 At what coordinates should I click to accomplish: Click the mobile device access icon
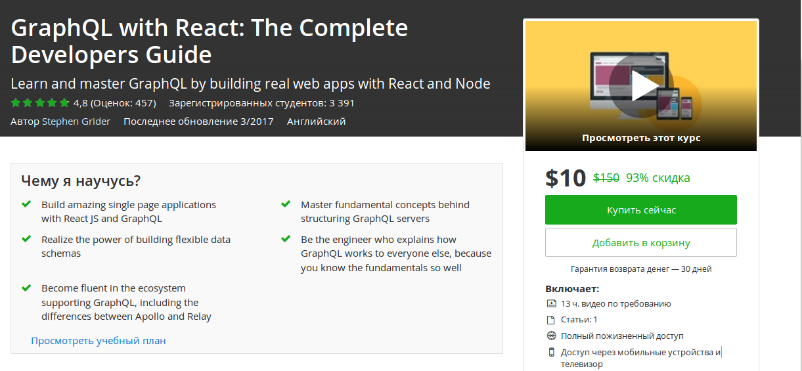tap(551, 352)
